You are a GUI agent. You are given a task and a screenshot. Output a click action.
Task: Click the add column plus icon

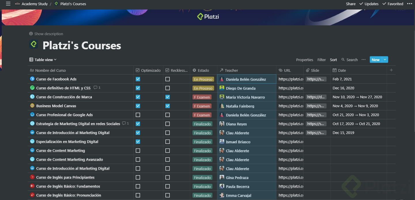pos(391,70)
